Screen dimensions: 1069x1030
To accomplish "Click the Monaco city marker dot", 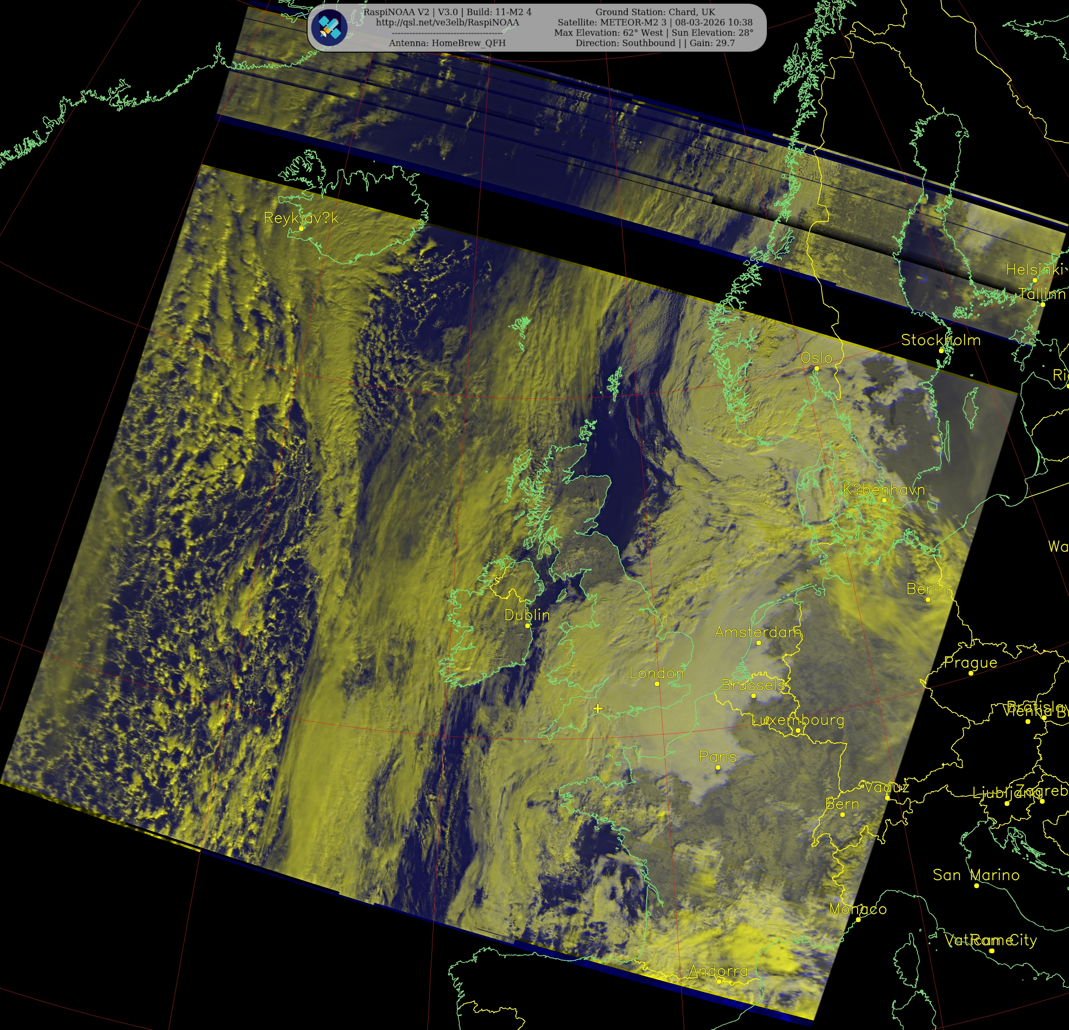I will [858, 920].
